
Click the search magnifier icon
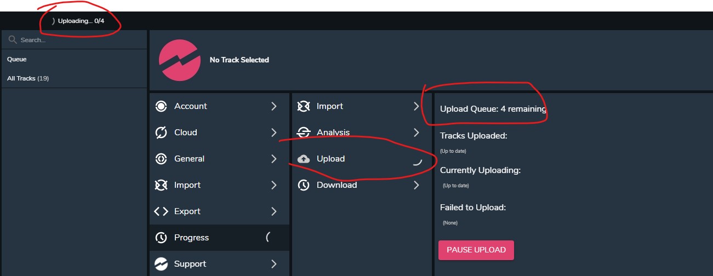pos(13,40)
